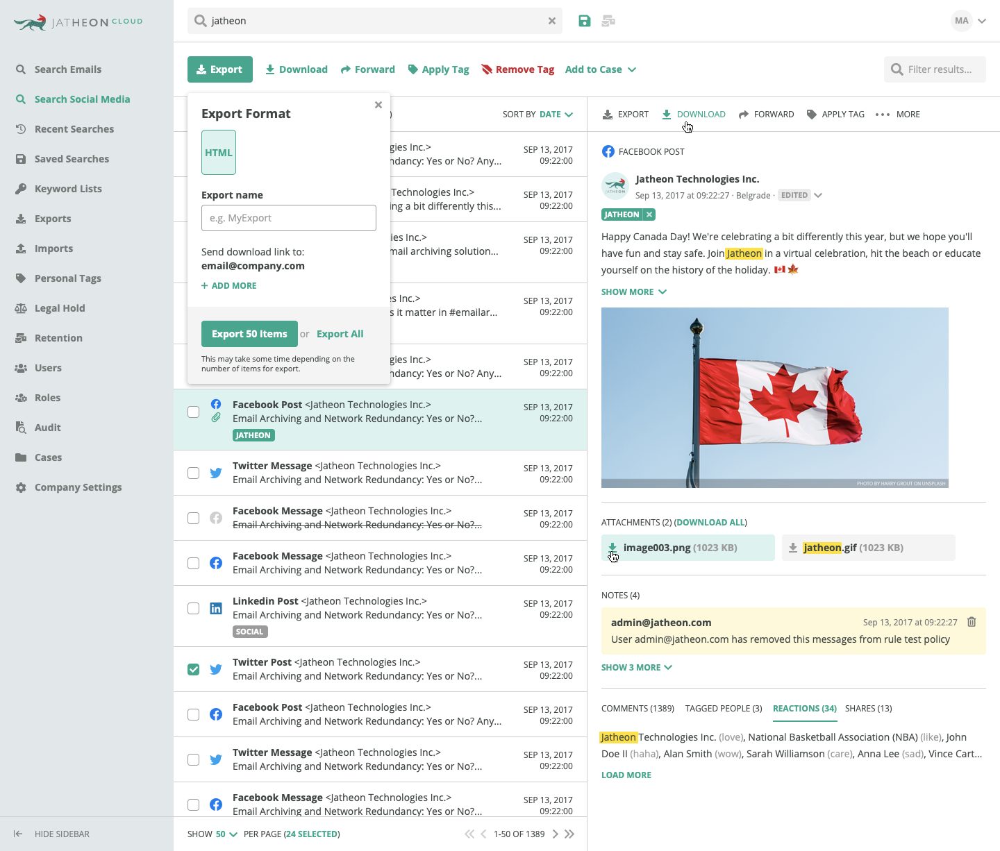Clear the search field with the X icon

pos(552,21)
